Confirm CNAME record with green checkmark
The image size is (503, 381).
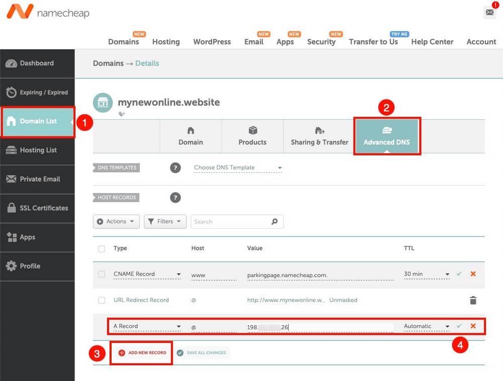pyautogui.click(x=459, y=273)
